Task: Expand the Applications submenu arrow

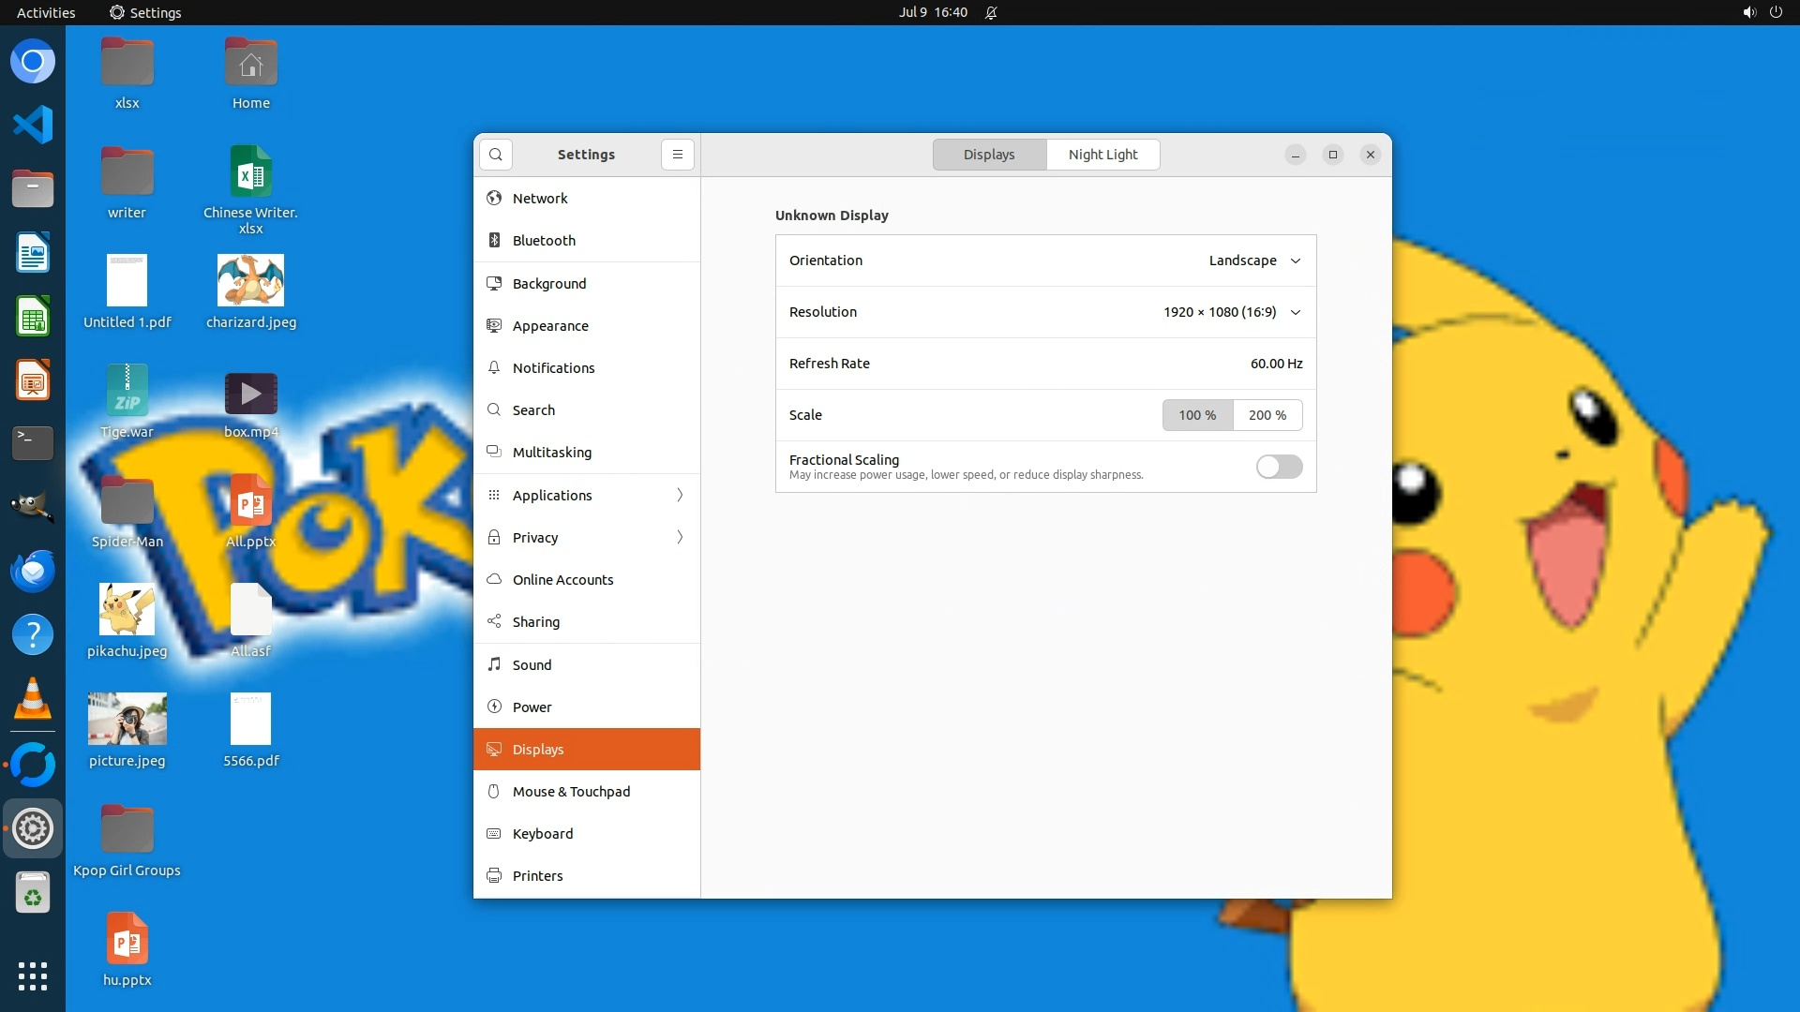Action: pyautogui.click(x=680, y=495)
